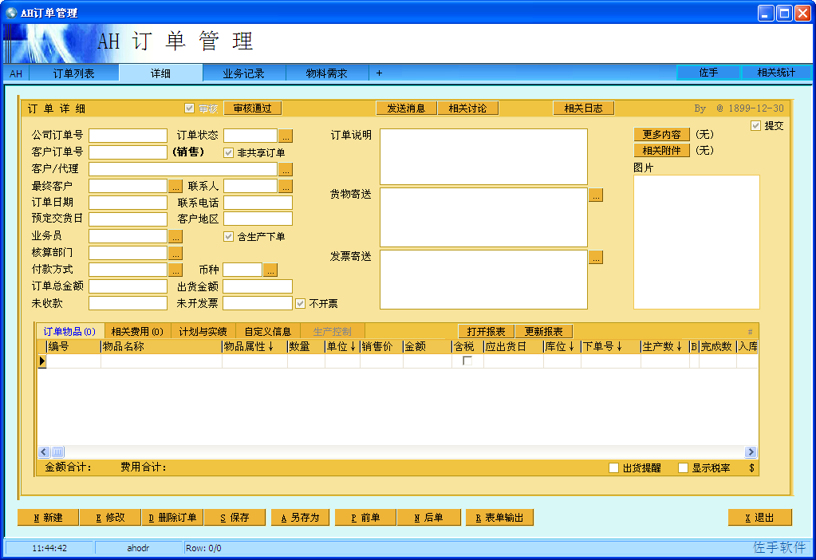Click ellipsis button beside 货物寄送 box
This screenshot has width=816, height=560.
point(596,195)
